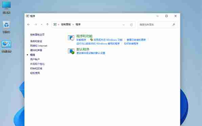
Task: Close the 程序 window
Action: pos(176,16)
